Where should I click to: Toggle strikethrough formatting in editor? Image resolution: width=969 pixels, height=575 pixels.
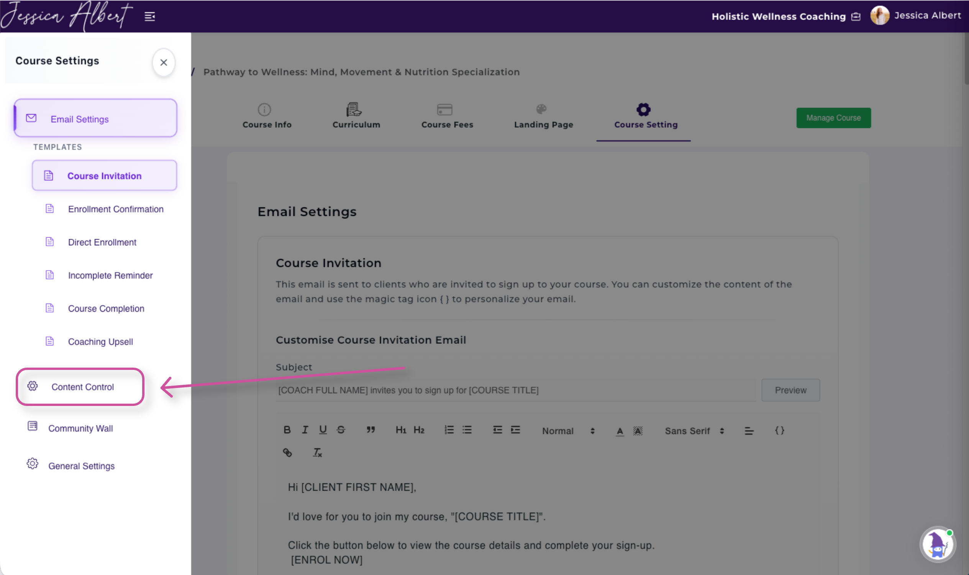(x=341, y=430)
